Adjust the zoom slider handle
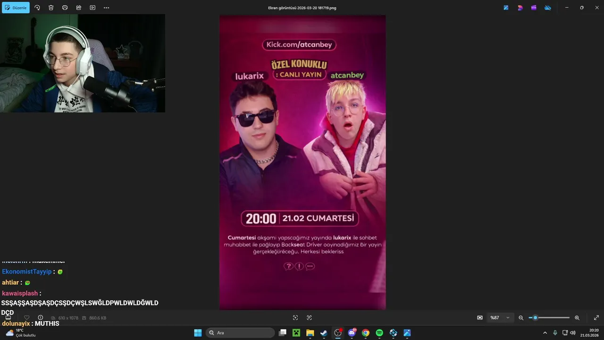The width and height of the screenshot is (604, 340). pos(535,318)
